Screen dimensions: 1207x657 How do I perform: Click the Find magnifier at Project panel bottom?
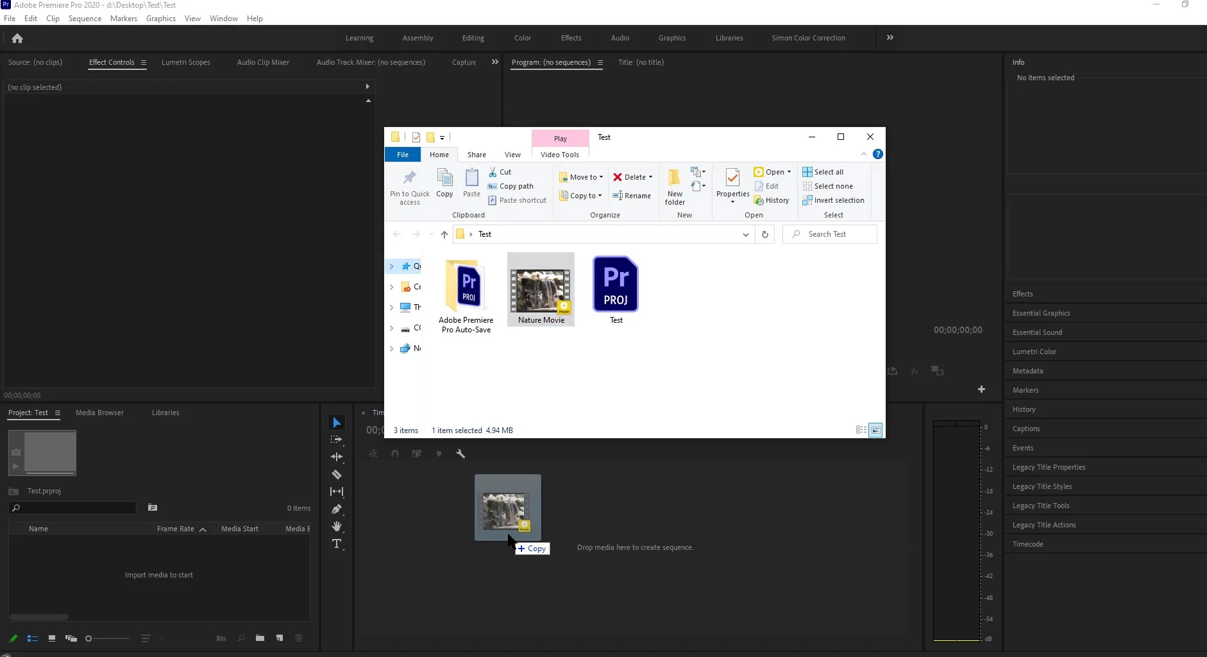click(241, 638)
